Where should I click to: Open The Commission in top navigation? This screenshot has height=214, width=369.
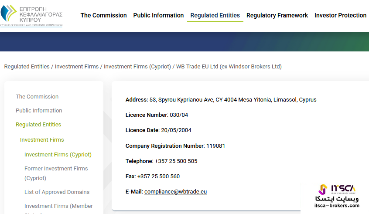coord(103,15)
